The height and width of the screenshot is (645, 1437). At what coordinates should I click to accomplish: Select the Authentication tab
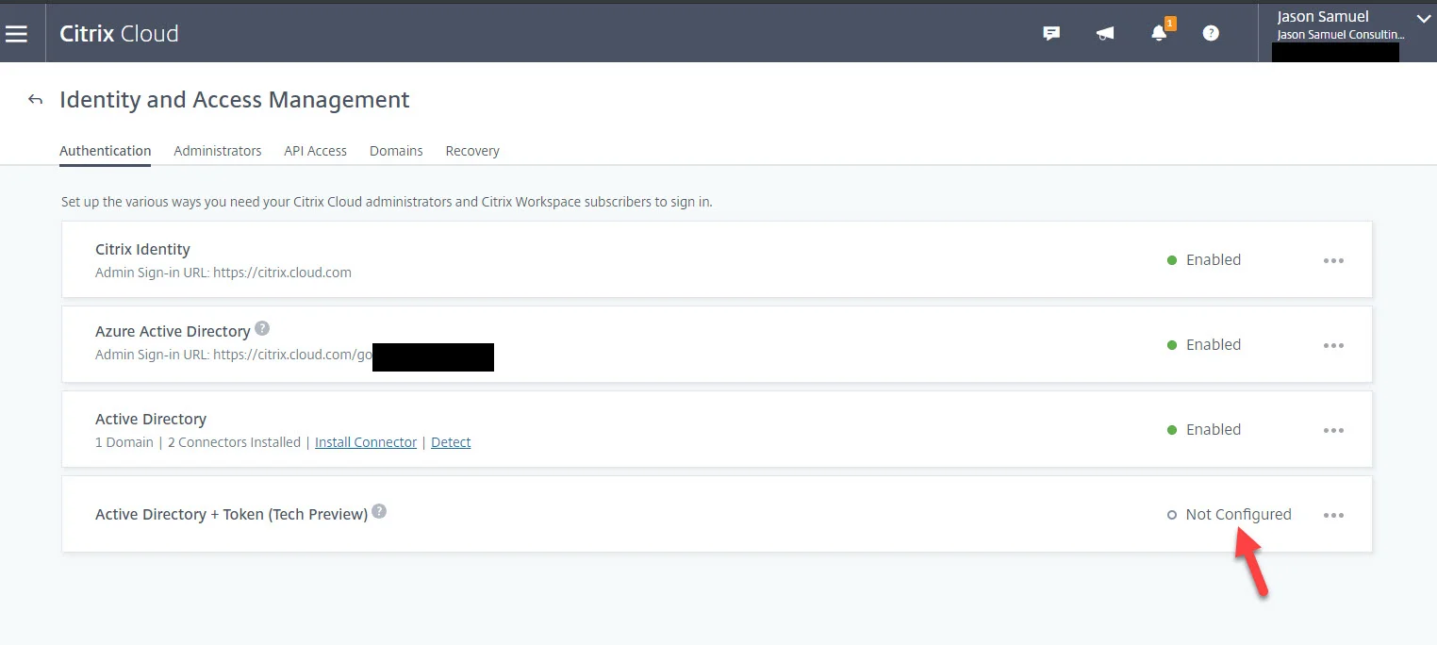(105, 151)
